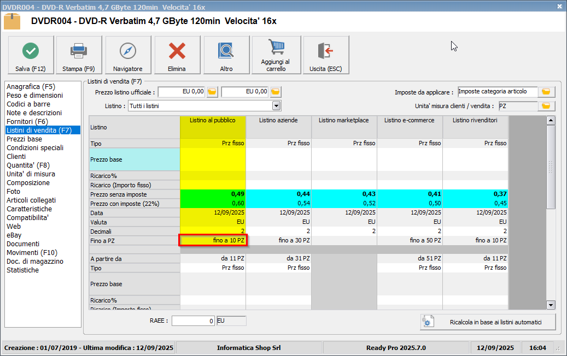Click the yellow Prezzo base cell
Viewport: 567px width, 356px height.
tap(213, 159)
